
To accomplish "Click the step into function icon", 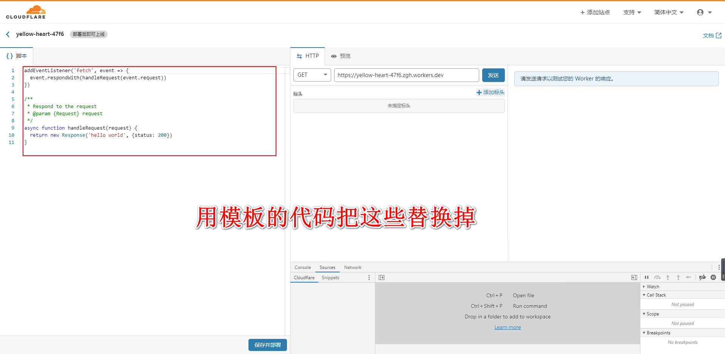I will point(668,277).
